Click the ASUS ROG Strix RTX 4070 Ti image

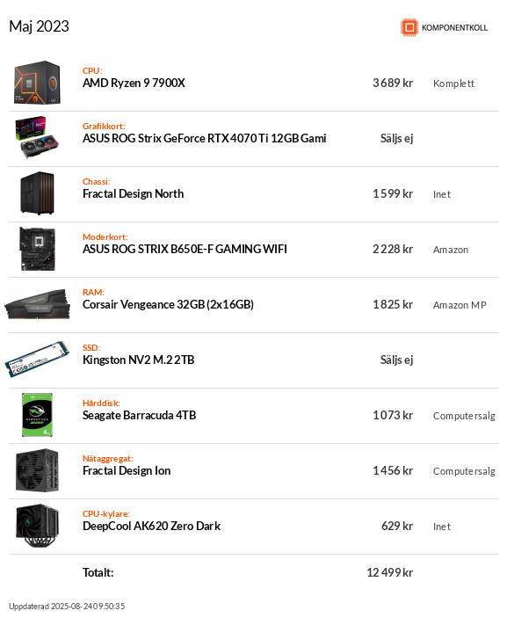(37, 137)
